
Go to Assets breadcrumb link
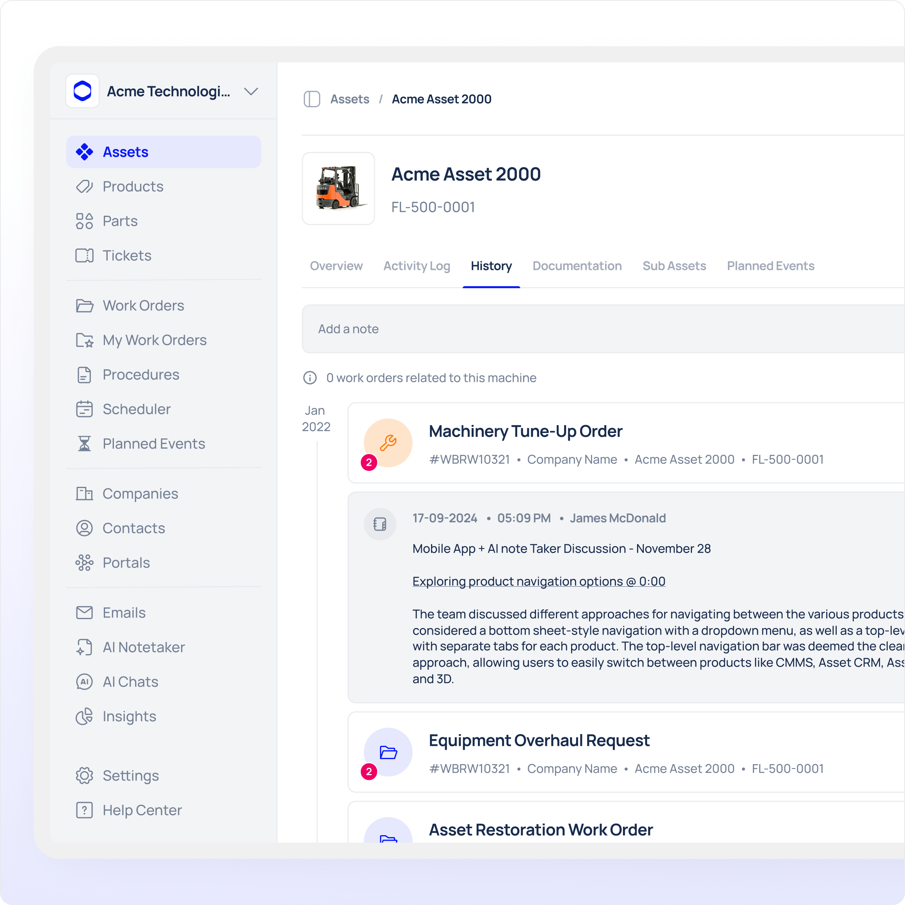(350, 99)
